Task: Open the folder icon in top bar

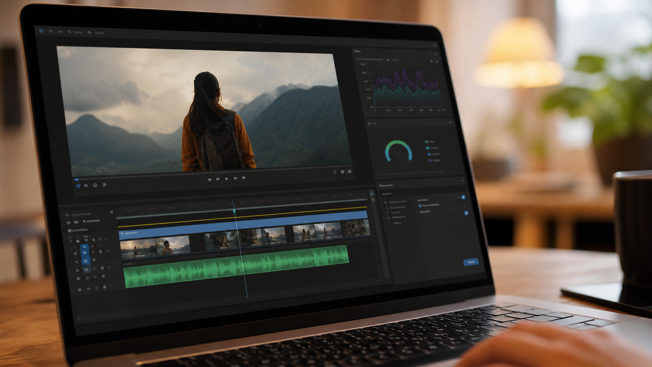Action: click(x=51, y=31)
